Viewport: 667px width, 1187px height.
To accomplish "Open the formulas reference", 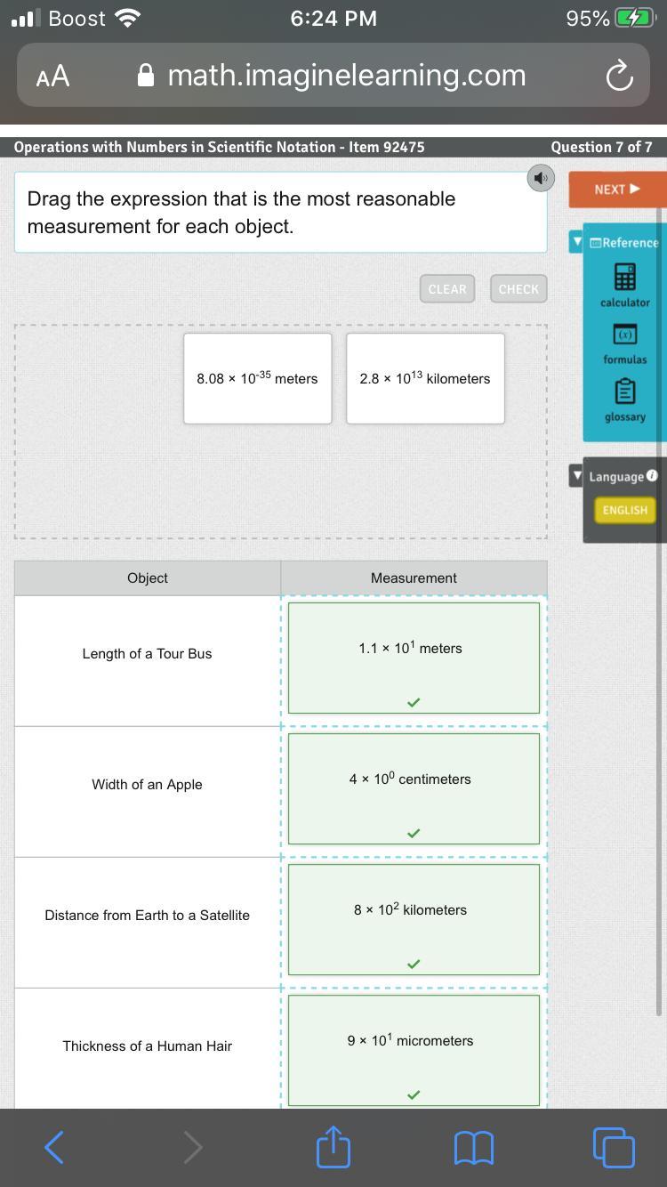I will (x=624, y=343).
